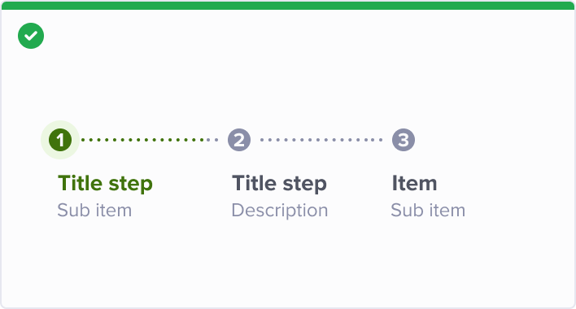Select the active step 1 circle
Viewport: 576px width, 309px height.
pyautogui.click(x=60, y=140)
